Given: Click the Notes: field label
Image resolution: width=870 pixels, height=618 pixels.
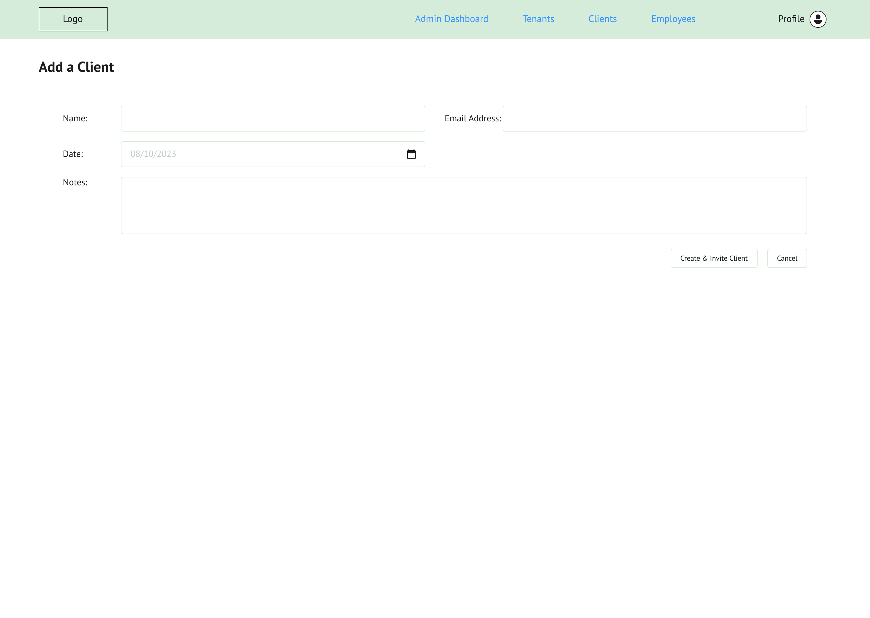Looking at the screenshot, I should pos(75,182).
